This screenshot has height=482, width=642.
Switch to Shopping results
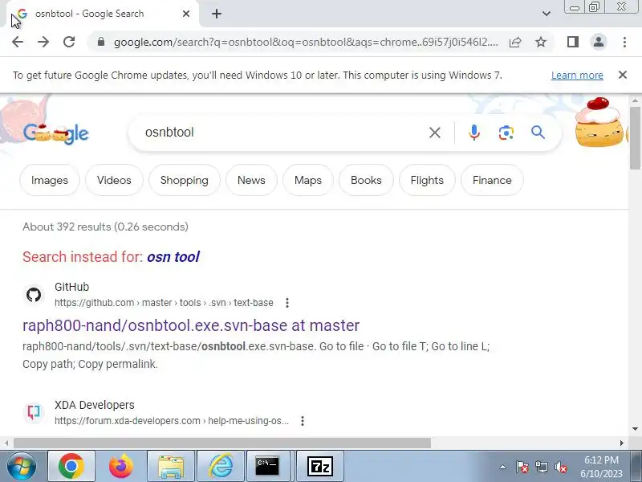(x=185, y=180)
